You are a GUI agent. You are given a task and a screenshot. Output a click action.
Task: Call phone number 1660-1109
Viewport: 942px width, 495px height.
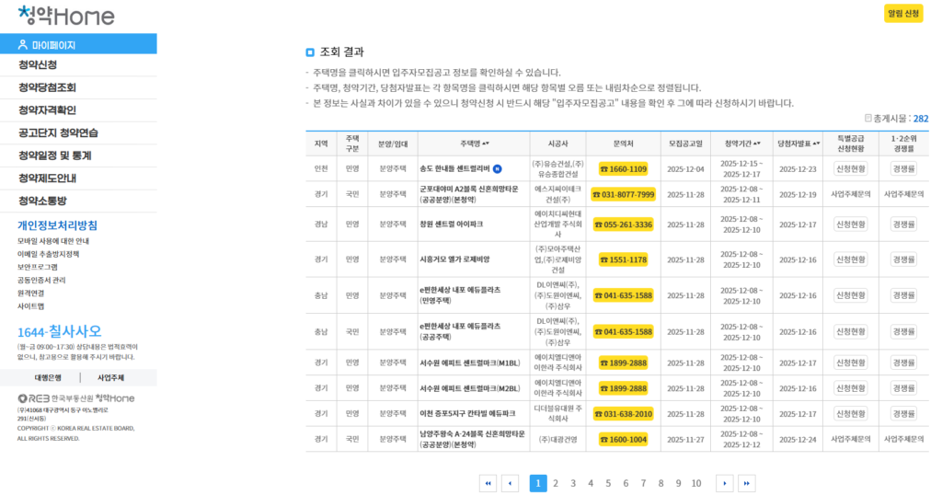click(x=623, y=169)
